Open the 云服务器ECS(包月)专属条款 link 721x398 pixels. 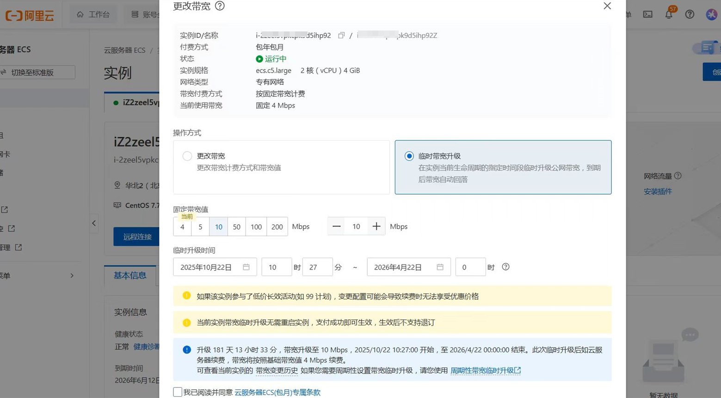(x=277, y=392)
